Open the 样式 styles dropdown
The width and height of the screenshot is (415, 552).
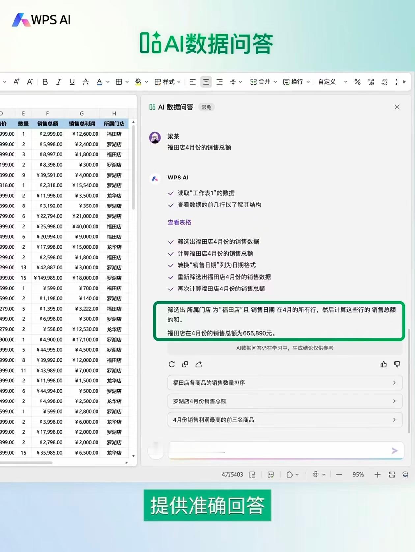coord(167,82)
